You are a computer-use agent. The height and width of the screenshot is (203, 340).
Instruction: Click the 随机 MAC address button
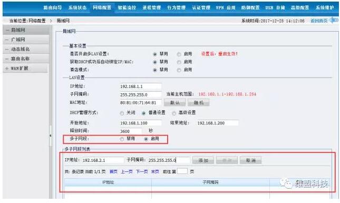[199, 102]
